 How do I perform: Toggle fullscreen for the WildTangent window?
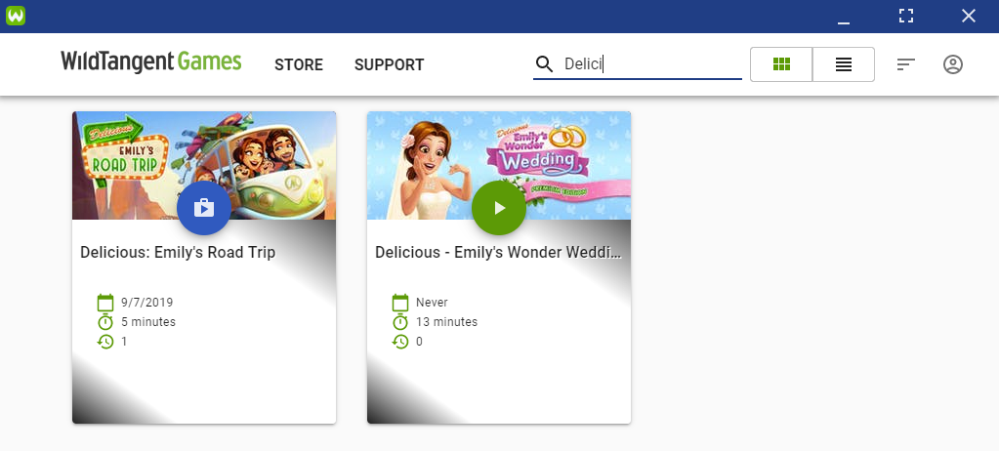pyautogui.click(x=906, y=16)
